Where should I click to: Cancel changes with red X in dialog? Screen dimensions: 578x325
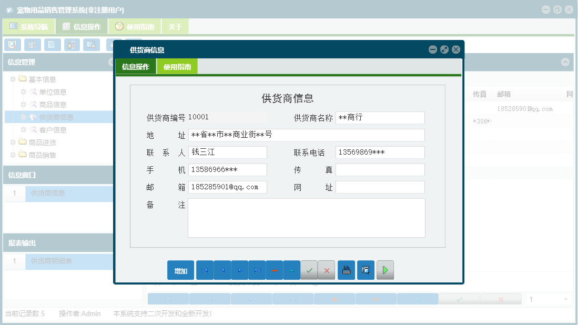(327, 270)
